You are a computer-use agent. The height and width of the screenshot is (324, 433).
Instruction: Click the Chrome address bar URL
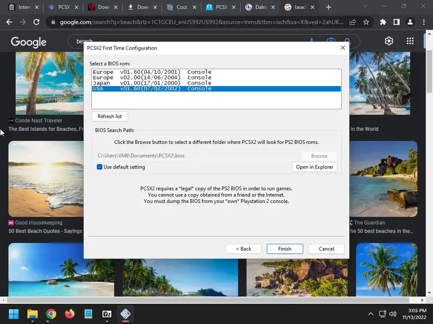[x=201, y=22]
